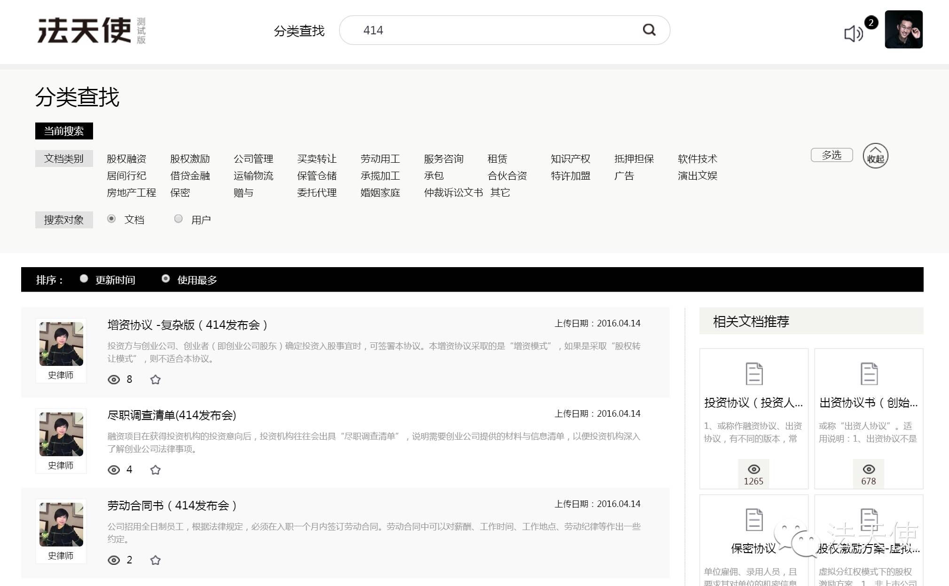Select the 使用最多 sort option
The image size is (949, 586).
coord(166,279)
